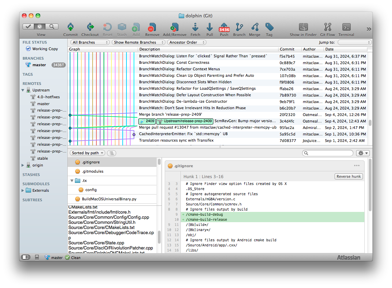392x288 pixels.
Task: Expand the origin remote tree
Action: click(x=23, y=165)
